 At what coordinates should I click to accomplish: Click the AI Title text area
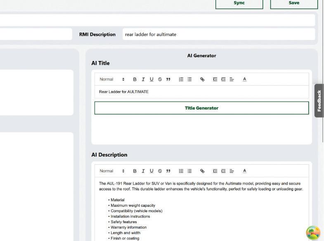tap(202, 92)
